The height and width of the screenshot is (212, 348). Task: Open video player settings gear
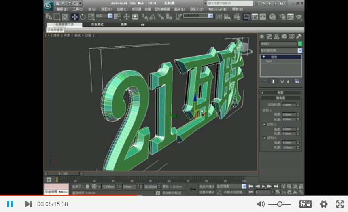324,204
